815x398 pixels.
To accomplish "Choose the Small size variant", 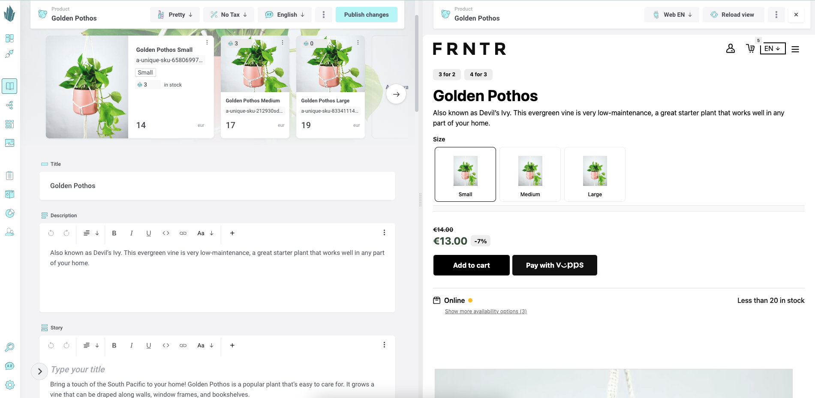I will point(465,174).
